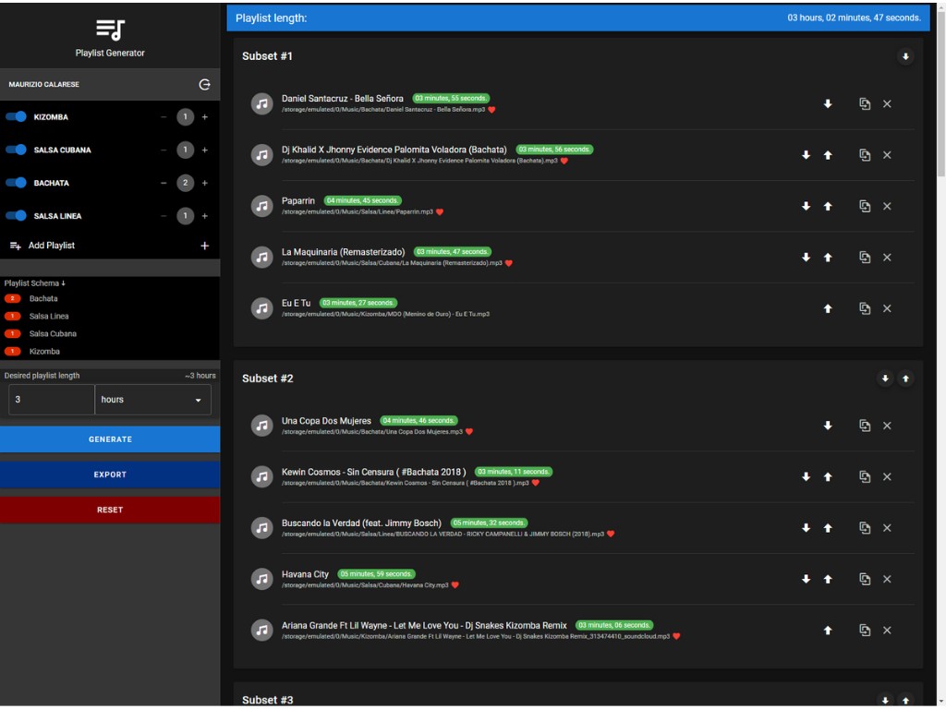This screenshot has height=709, width=946.
Task: Click the music note icon for Eu E Tu
Action: point(261,308)
